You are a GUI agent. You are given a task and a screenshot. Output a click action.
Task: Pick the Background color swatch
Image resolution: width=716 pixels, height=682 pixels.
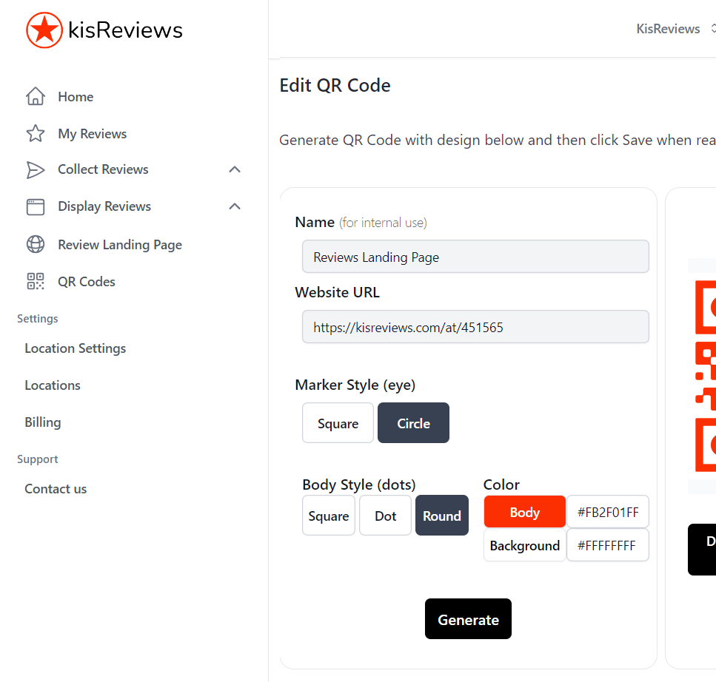click(x=525, y=545)
